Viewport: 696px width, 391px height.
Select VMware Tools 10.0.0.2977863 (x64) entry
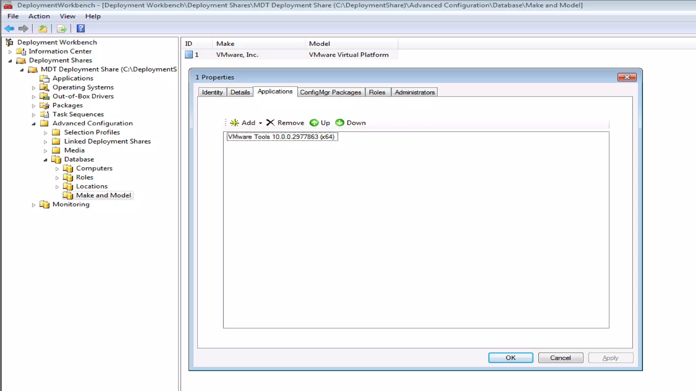click(282, 137)
